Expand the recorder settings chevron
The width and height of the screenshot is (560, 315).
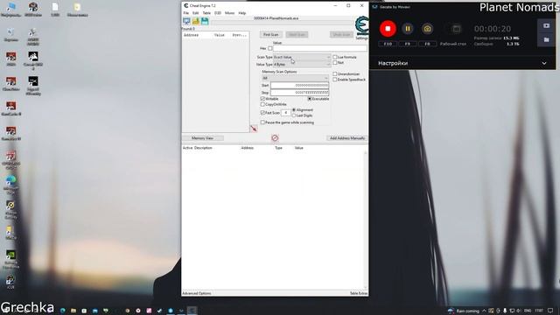point(544,63)
